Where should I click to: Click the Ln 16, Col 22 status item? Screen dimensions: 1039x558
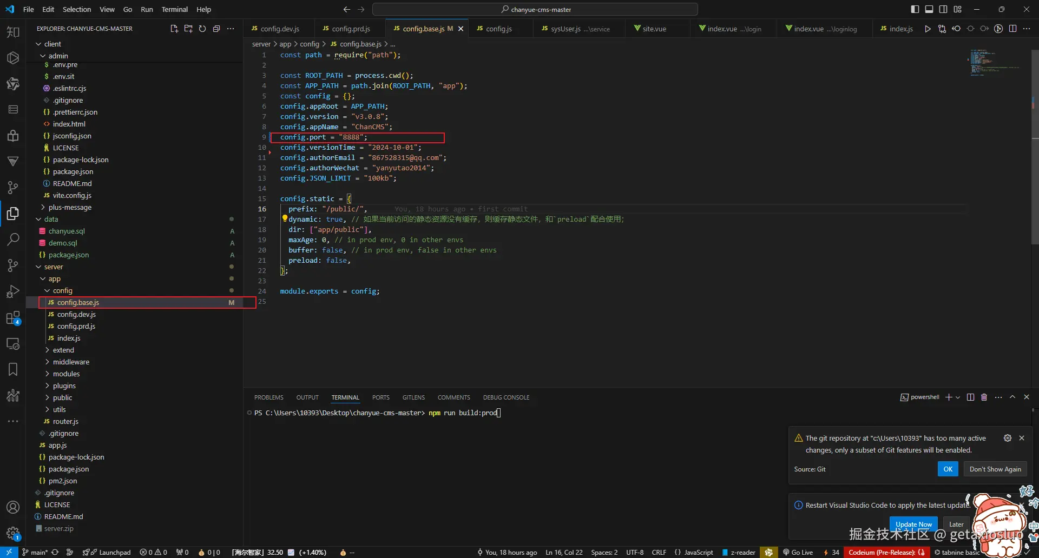click(564, 552)
